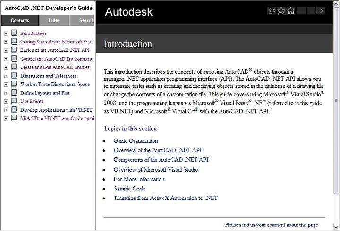Click book icon beside Define Layouts and Plot

pos(14,93)
